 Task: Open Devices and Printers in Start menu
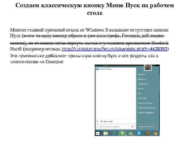point(146,108)
